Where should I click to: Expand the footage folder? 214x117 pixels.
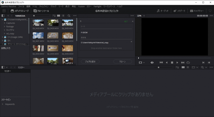[x=4, y=27]
